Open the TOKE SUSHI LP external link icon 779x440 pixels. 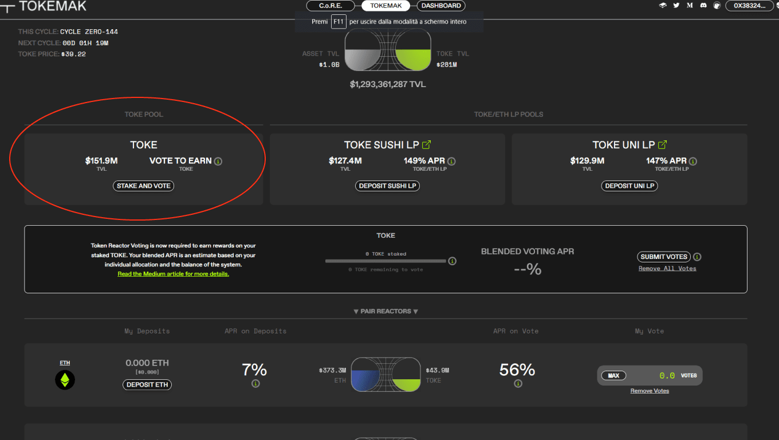point(426,145)
